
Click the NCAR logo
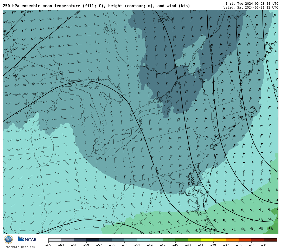pyautogui.click(x=27, y=239)
